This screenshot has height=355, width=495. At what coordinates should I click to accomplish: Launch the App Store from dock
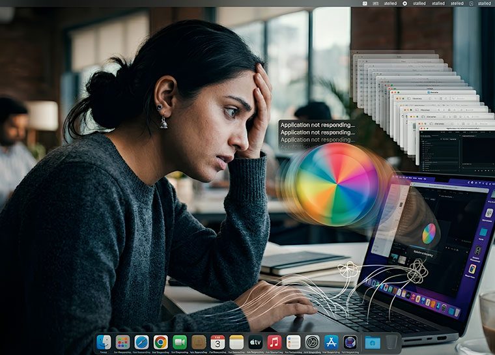tap(331, 343)
